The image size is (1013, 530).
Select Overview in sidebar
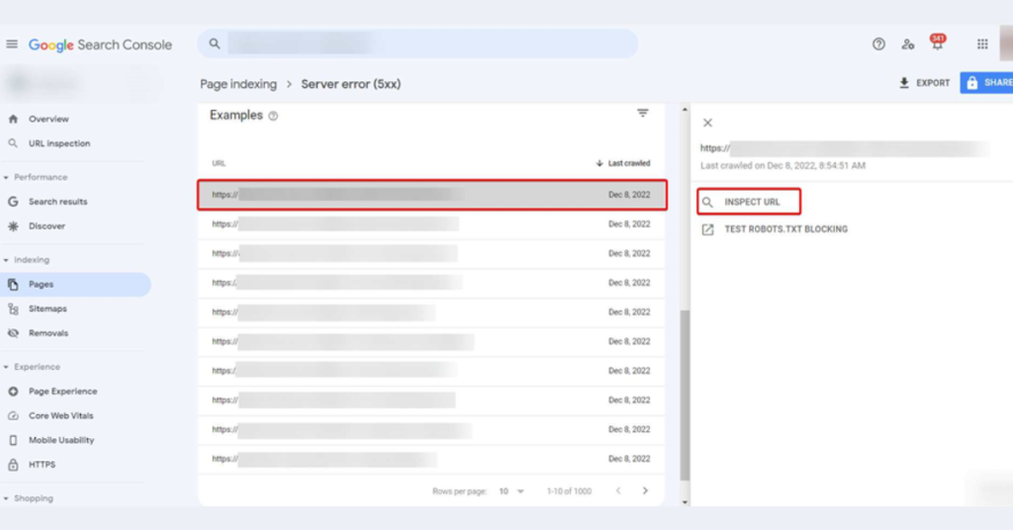click(48, 119)
